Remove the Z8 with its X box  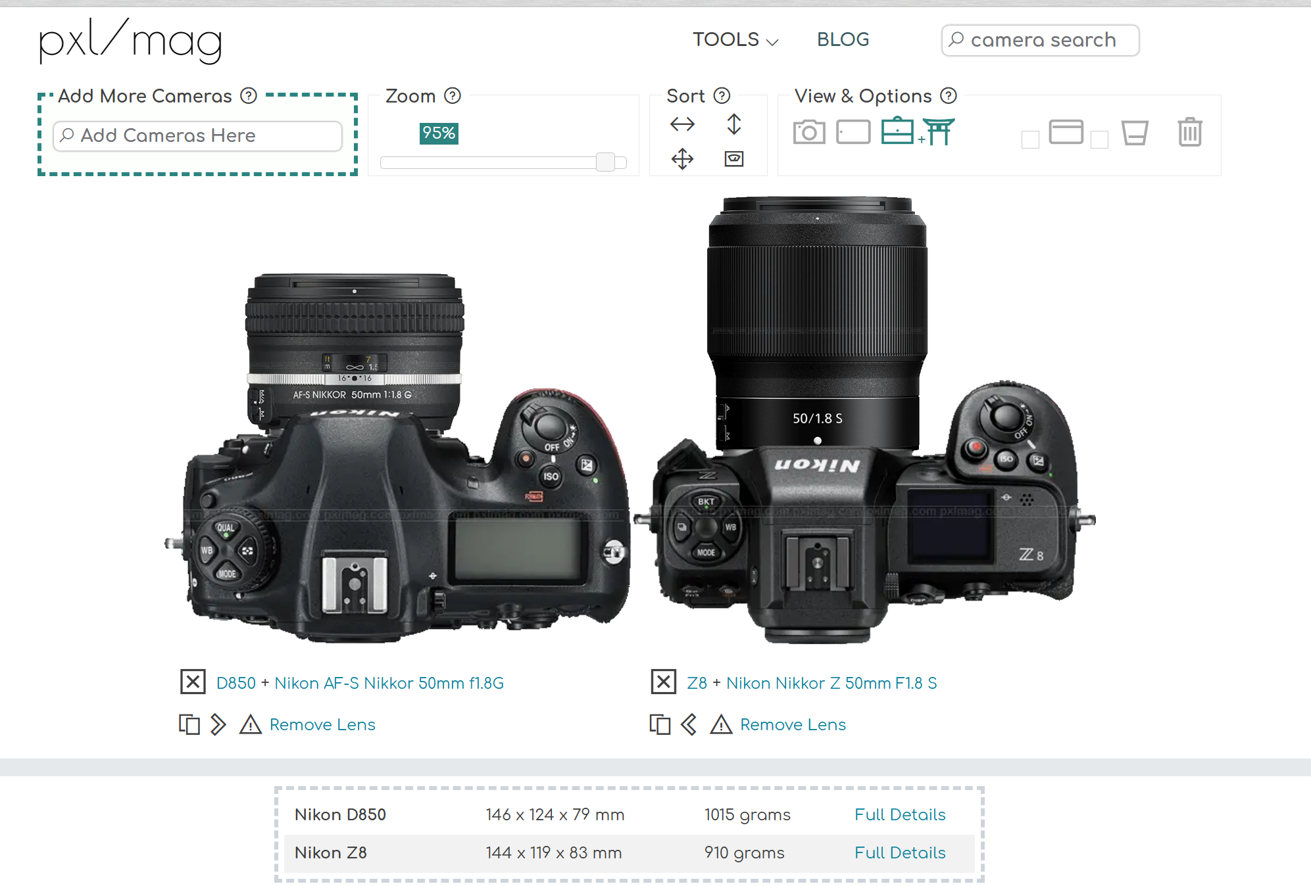tap(663, 682)
